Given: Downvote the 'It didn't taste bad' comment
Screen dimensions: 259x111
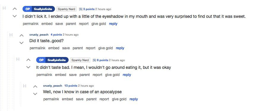Looking at the screenshot, I should click(29, 67).
